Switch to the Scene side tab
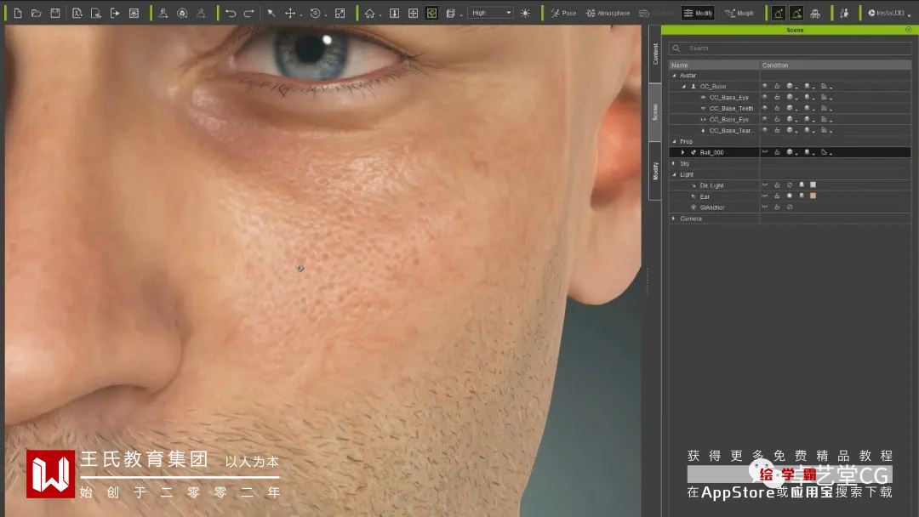The image size is (919, 517). 655,112
